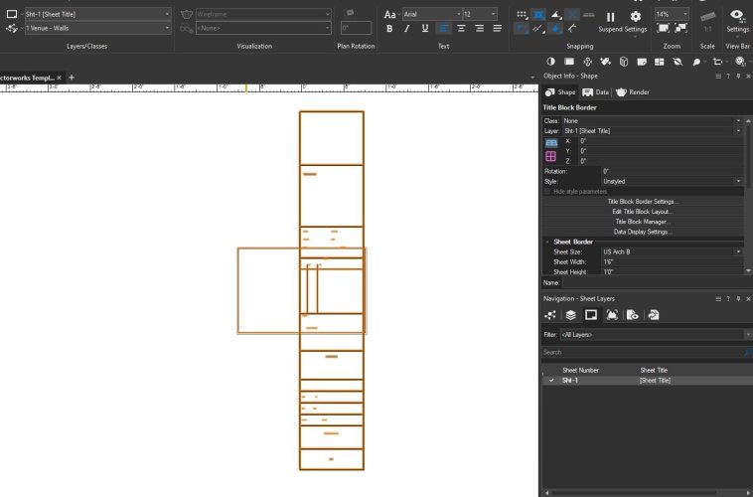Select the Classes icon in Navigation palette
The width and height of the screenshot is (753, 497).
tap(550, 315)
